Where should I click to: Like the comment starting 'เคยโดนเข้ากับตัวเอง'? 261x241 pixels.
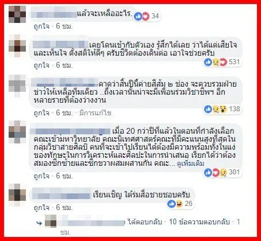click(41, 65)
